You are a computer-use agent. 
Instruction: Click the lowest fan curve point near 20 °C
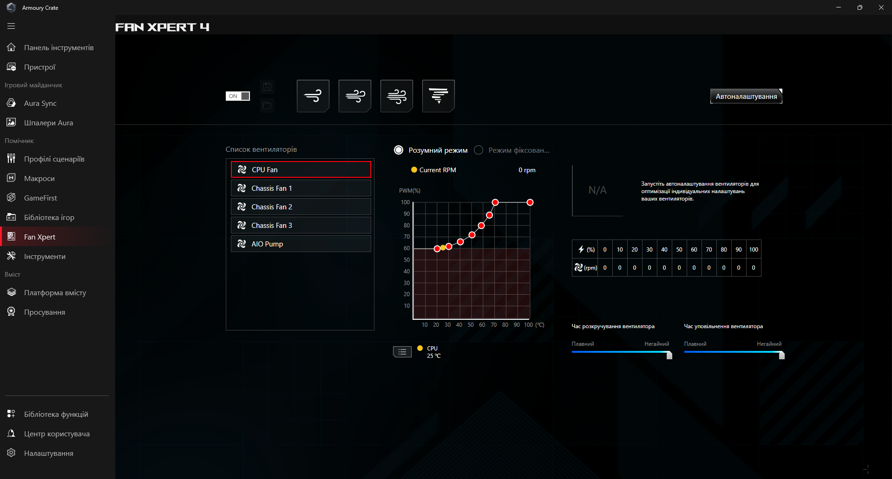[x=437, y=249]
